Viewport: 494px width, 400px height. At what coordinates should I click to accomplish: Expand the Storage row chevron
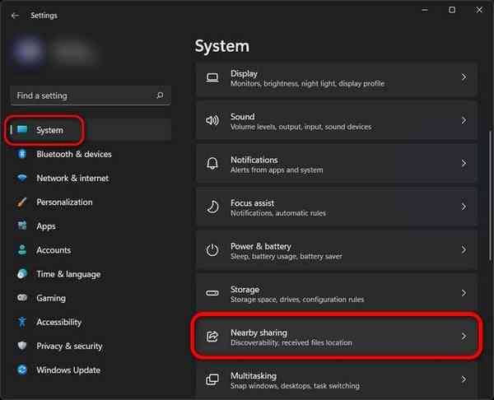coord(464,293)
